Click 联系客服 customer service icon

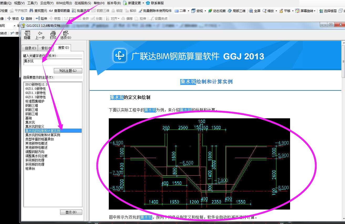pos(155,3)
